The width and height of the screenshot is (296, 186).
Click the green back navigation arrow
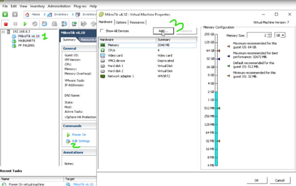tap(5, 14)
